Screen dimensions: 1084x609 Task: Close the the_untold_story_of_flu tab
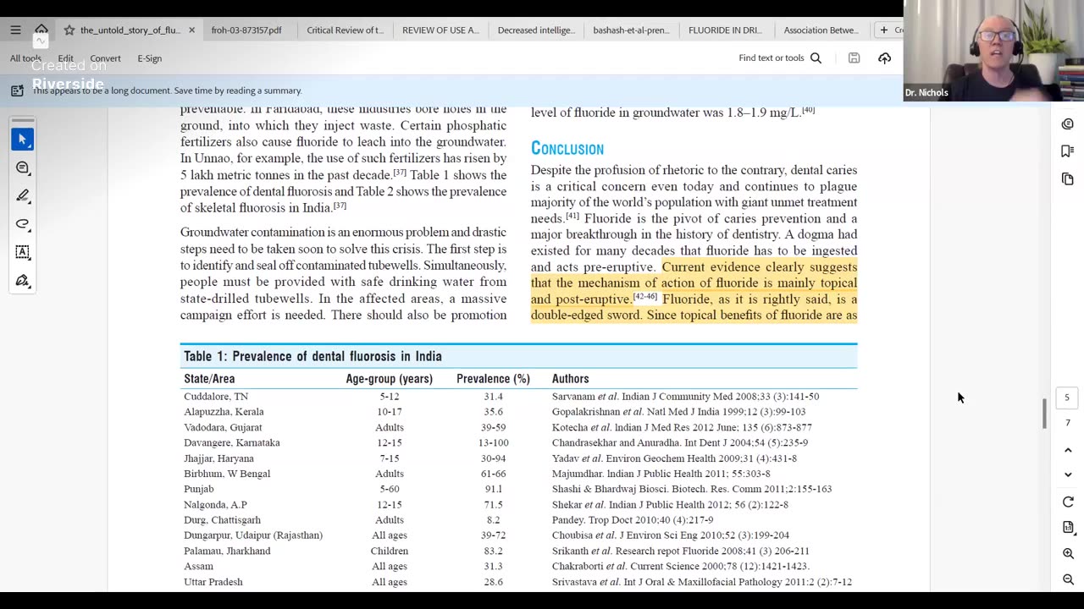191,30
